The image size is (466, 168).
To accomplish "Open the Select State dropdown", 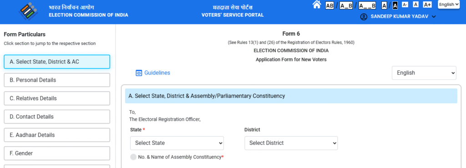I will coord(177,143).
